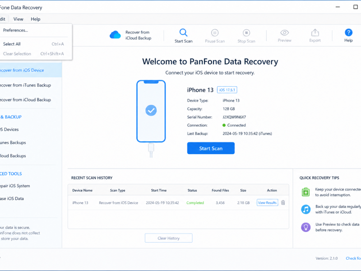Click the blue music note tip icon
The height and width of the screenshot is (271, 361).
point(306,209)
